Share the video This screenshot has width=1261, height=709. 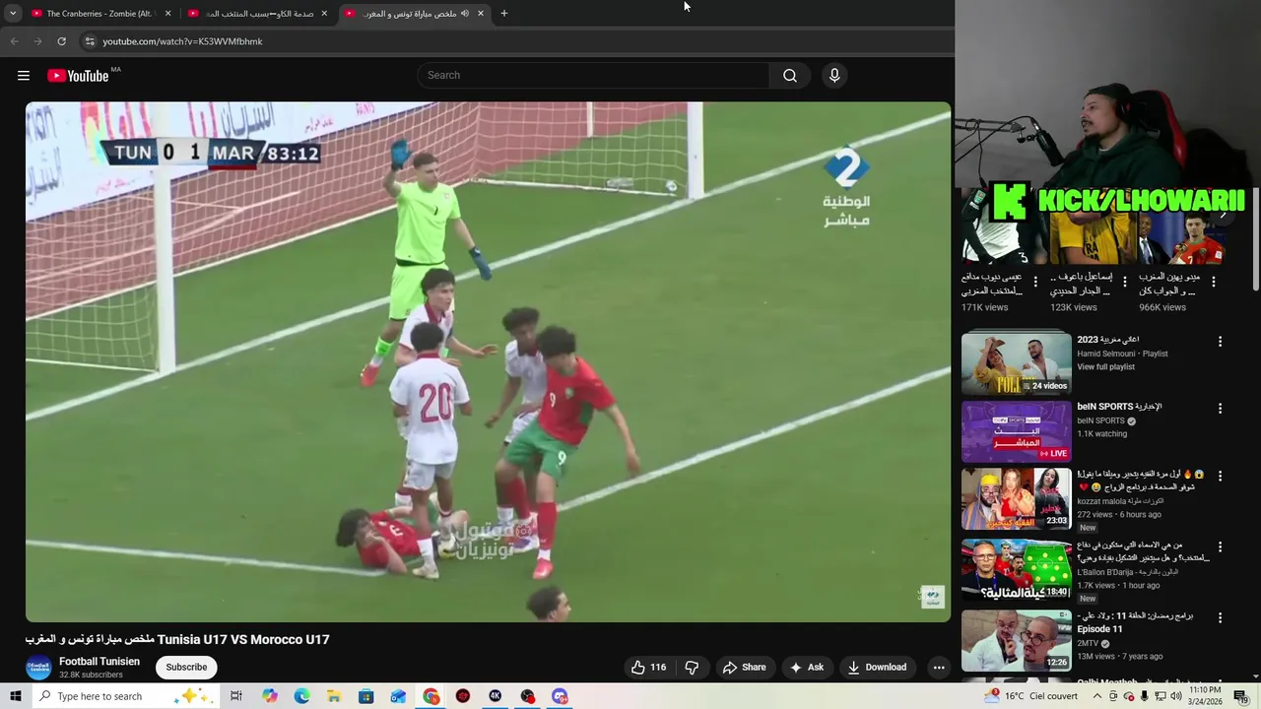[744, 668]
